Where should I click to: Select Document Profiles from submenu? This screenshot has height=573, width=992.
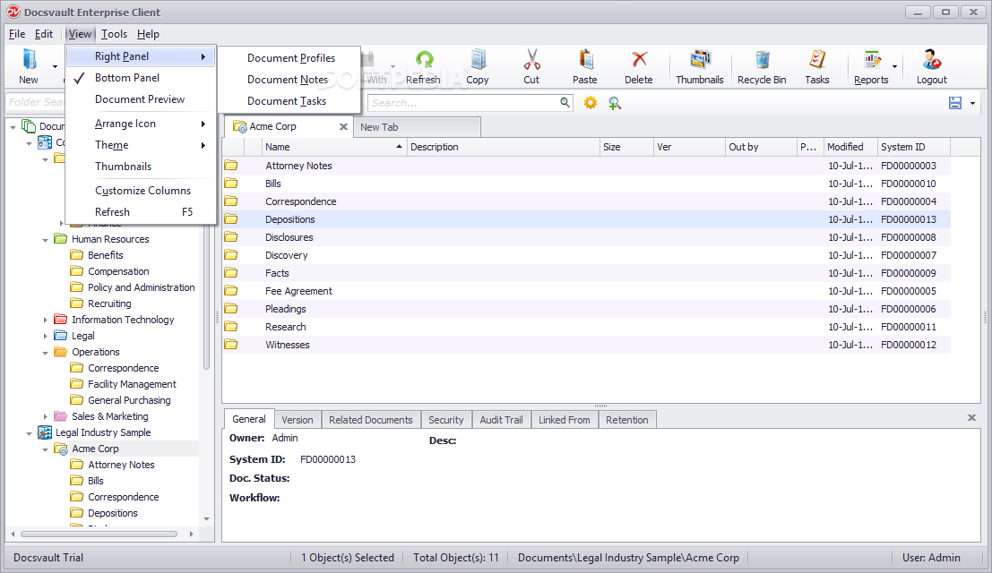click(291, 57)
